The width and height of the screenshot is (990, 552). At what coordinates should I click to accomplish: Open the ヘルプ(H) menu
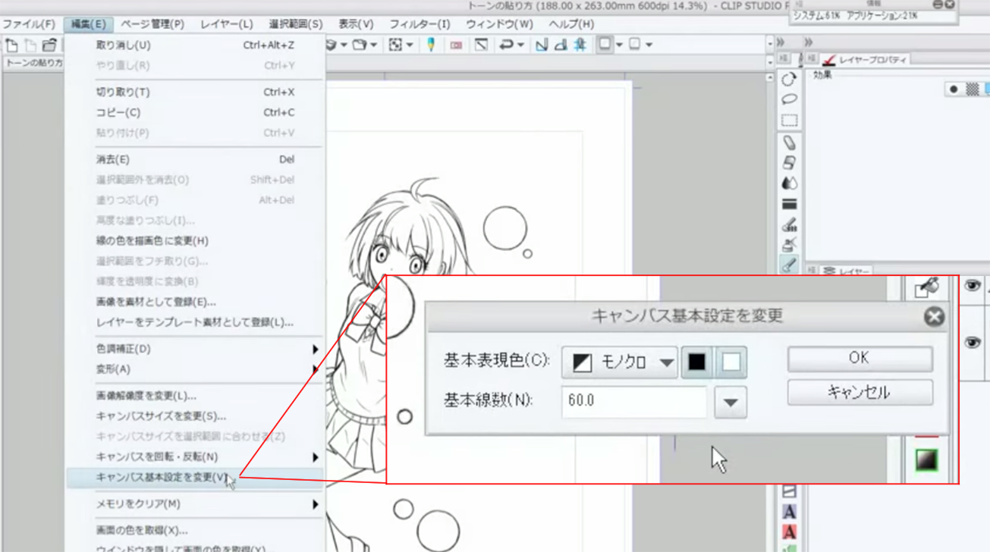click(x=572, y=24)
